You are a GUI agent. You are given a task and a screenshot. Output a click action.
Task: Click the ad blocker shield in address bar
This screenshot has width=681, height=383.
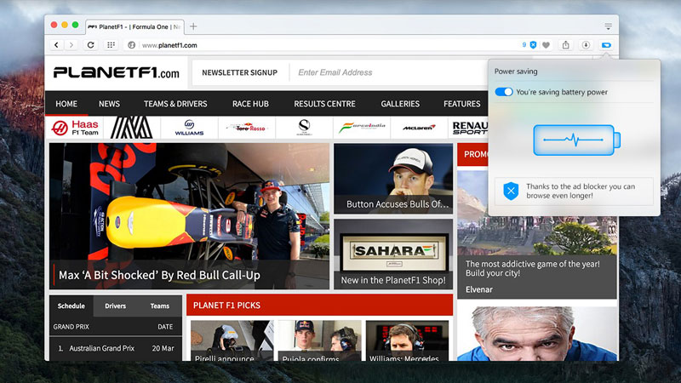[x=533, y=45]
